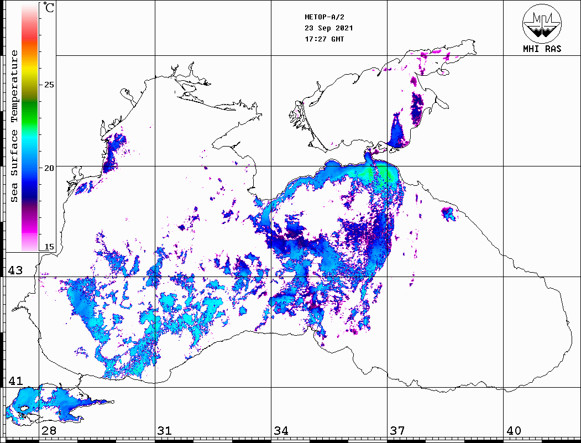This screenshot has width=581, height=443.
Task: Select the 'METOP-A/2' satellite label
Action: tap(324, 17)
